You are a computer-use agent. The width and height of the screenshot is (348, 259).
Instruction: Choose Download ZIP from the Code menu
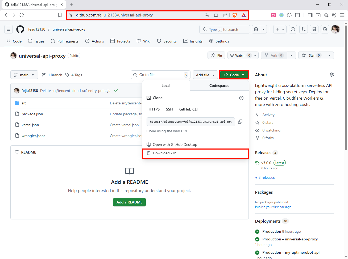click(164, 153)
